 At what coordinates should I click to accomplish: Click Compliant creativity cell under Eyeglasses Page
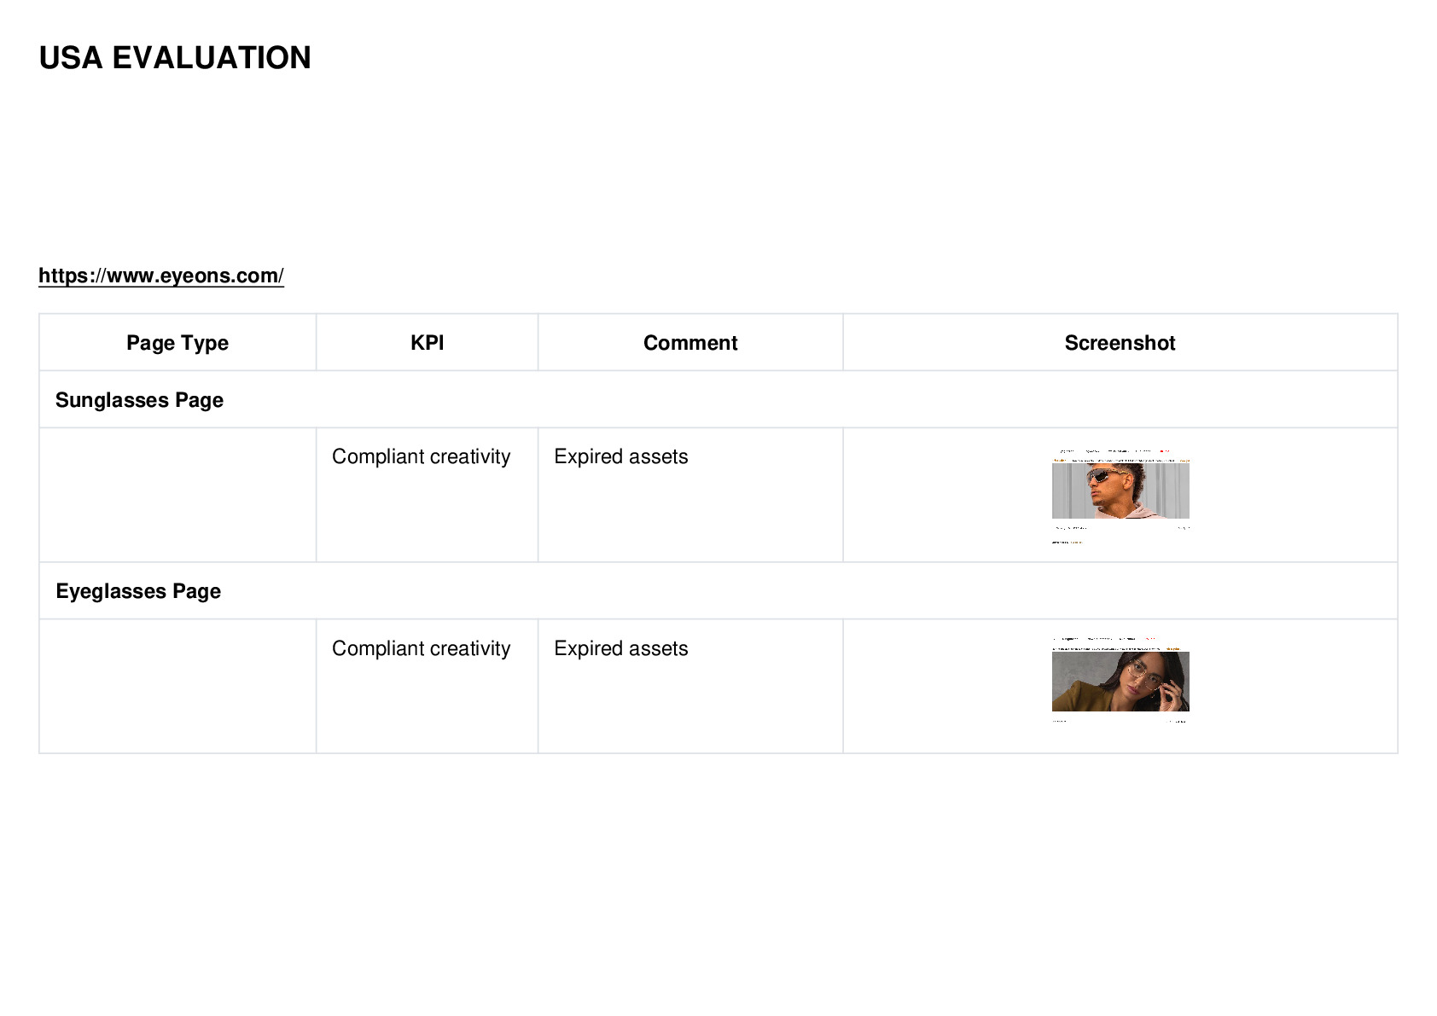(422, 648)
